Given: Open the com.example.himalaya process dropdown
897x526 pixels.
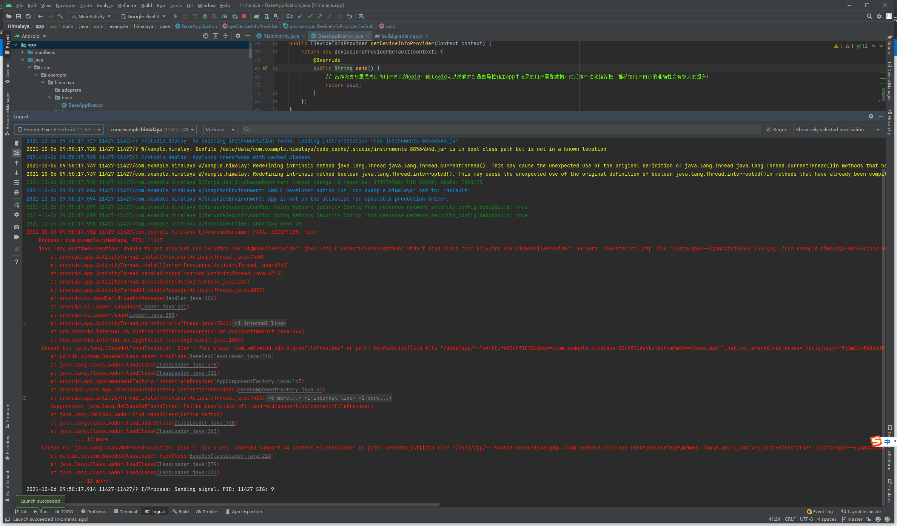Looking at the screenshot, I should tap(152, 129).
